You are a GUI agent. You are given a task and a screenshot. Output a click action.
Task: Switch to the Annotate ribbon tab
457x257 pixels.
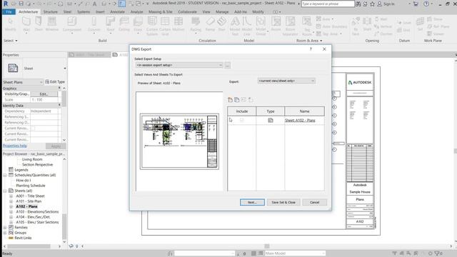(x=117, y=12)
